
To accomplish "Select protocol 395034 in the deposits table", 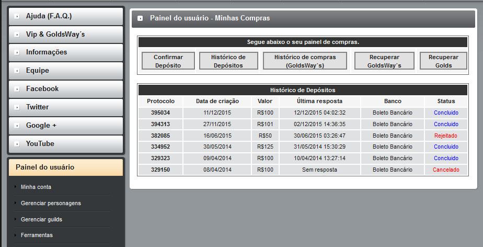I will point(160,113).
